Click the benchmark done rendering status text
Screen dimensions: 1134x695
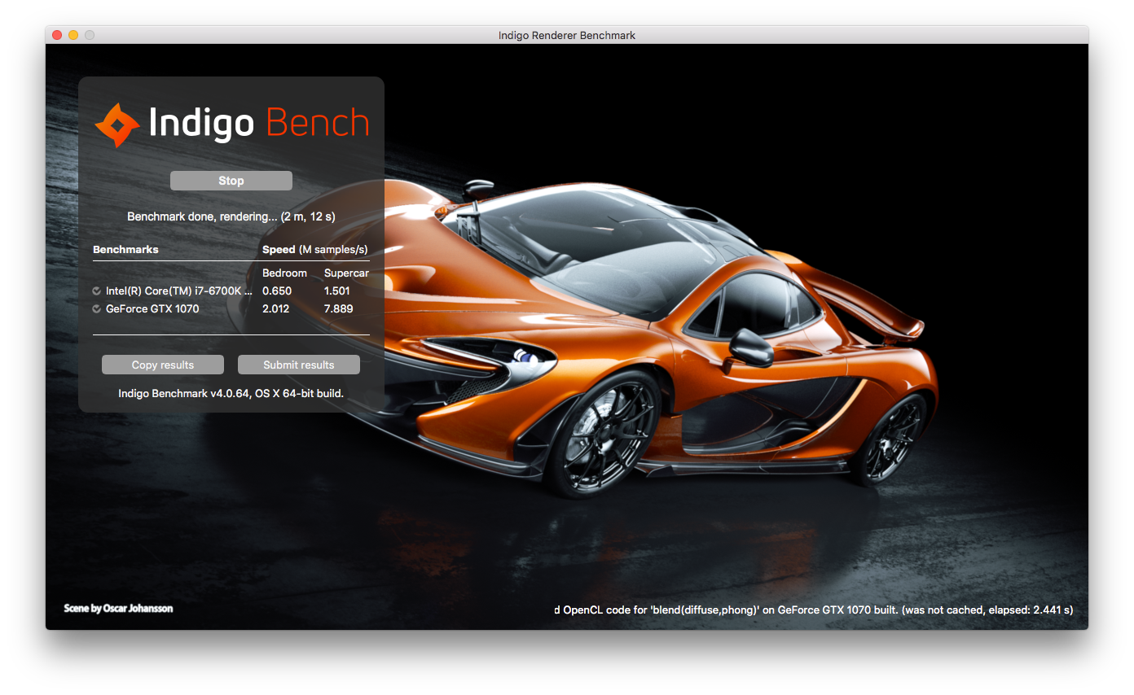[231, 216]
